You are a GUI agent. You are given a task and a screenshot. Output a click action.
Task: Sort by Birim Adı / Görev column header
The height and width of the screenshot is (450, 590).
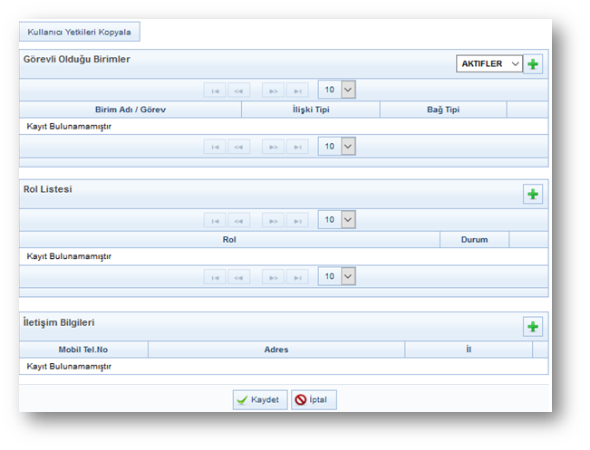click(x=131, y=110)
